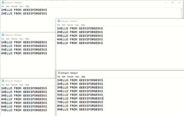Click "5HELLO FROM GEEKSFORGEEKS" in the five-line window
This screenshot has height=116, width=184.
[80, 43]
